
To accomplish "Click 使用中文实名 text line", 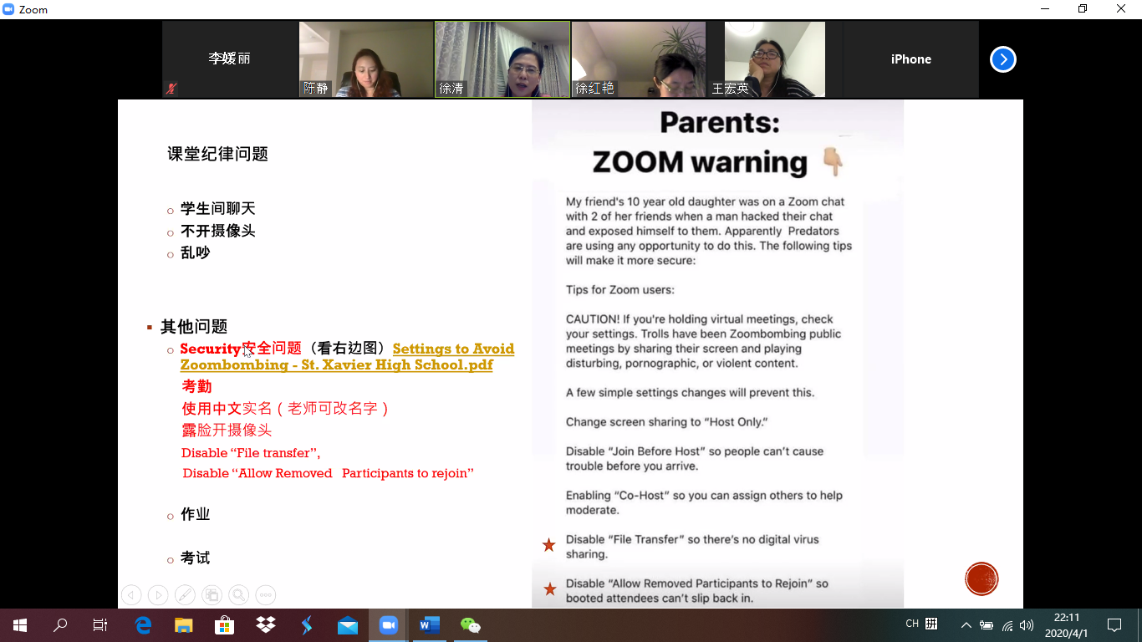I will 286,409.
